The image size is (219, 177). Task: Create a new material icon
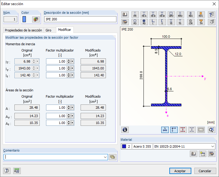(202, 154)
